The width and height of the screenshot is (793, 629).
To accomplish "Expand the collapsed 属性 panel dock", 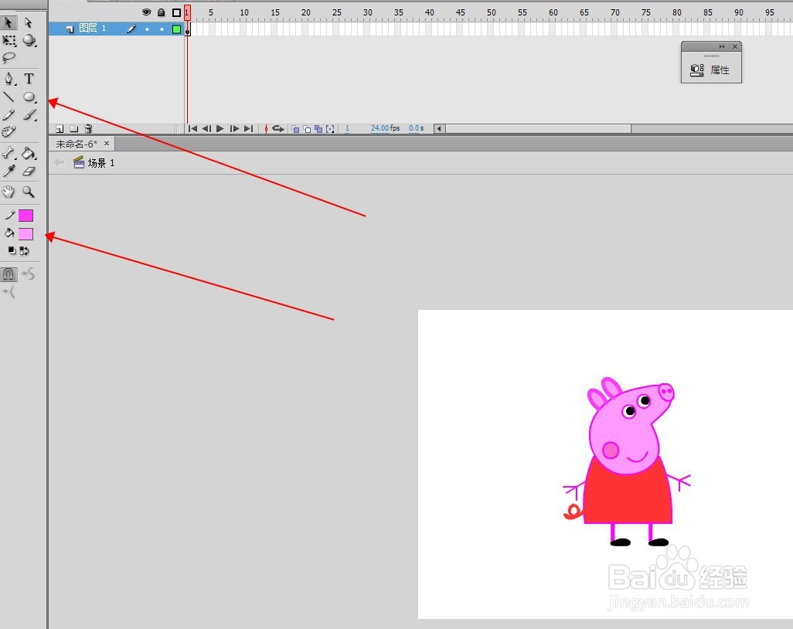I will point(722,46).
